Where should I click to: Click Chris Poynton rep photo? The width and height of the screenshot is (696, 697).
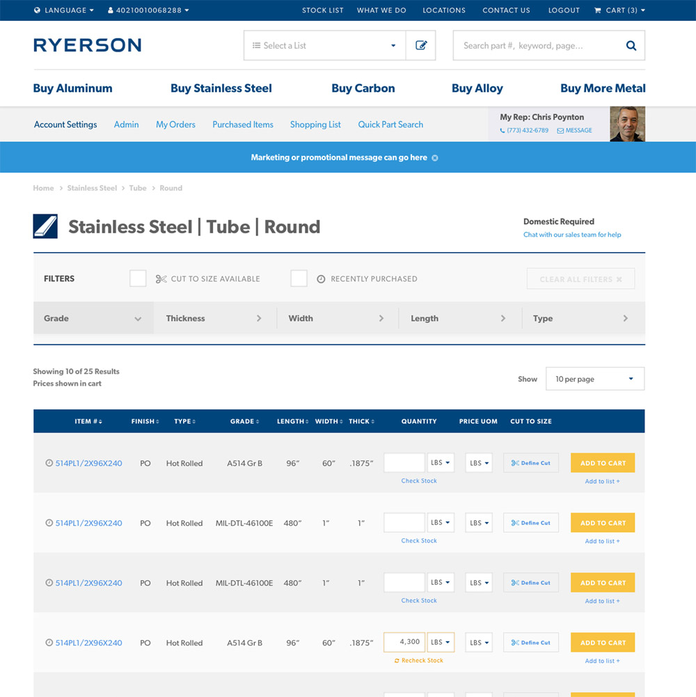pos(627,124)
